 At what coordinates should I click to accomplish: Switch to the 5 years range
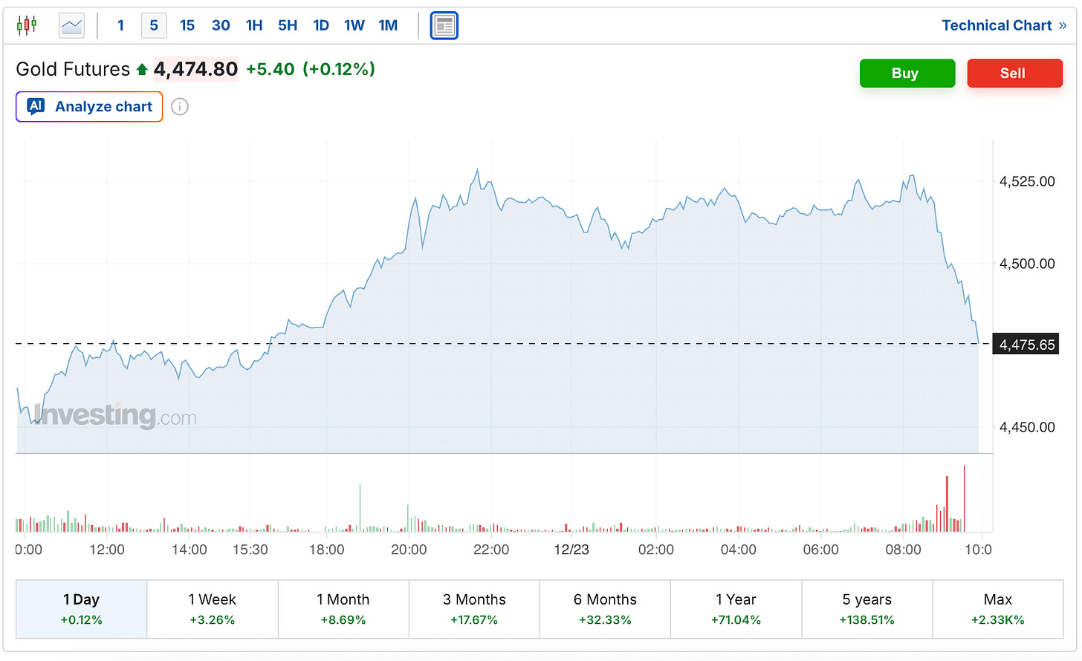866,609
